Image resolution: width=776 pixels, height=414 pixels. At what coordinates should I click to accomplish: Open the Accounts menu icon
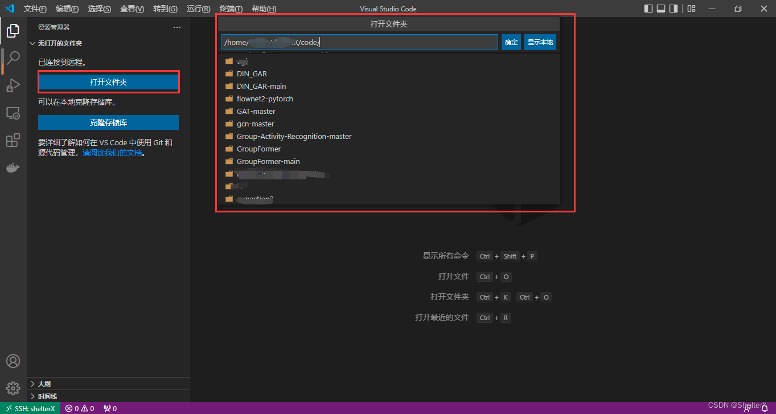point(13,361)
